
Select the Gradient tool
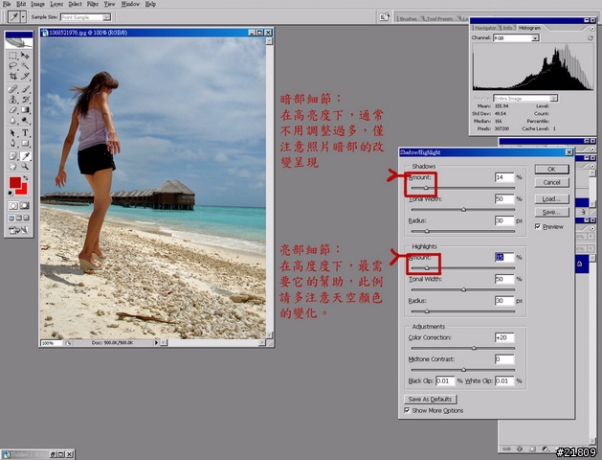point(25,110)
